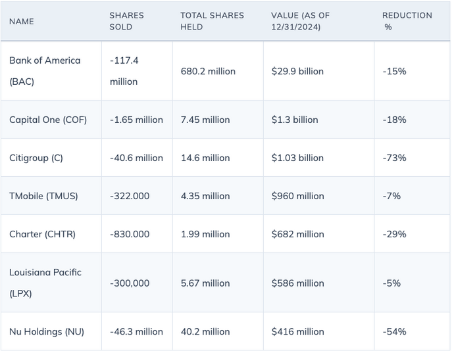Click the 680.2 million shares held cell
The width and height of the screenshot is (454, 353).
point(208,71)
